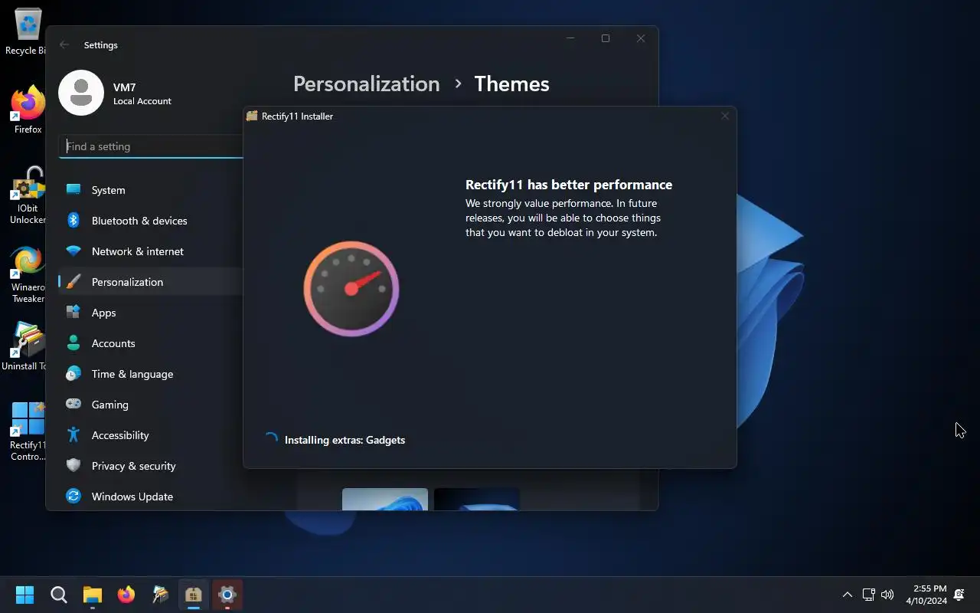
Task: Open Rectify11 Control Center desktop shortcut
Action: 28,431
